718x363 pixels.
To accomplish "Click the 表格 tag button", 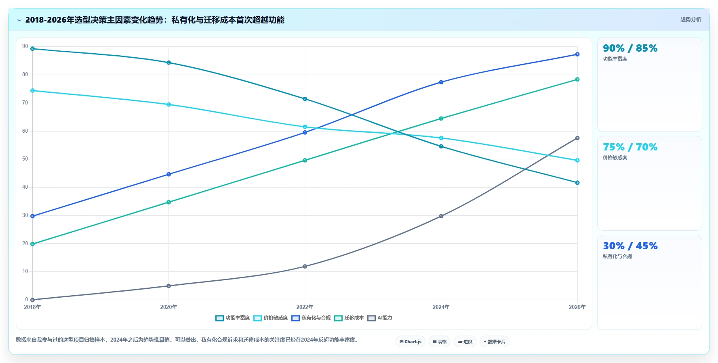I will (440, 342).
